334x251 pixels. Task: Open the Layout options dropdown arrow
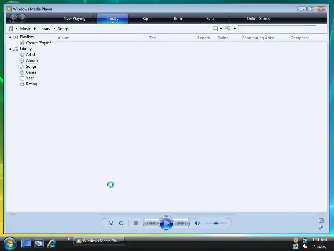(221, 29)
